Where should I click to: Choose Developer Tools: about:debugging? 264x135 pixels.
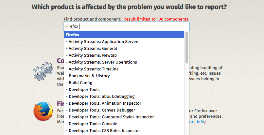point(124,97)
